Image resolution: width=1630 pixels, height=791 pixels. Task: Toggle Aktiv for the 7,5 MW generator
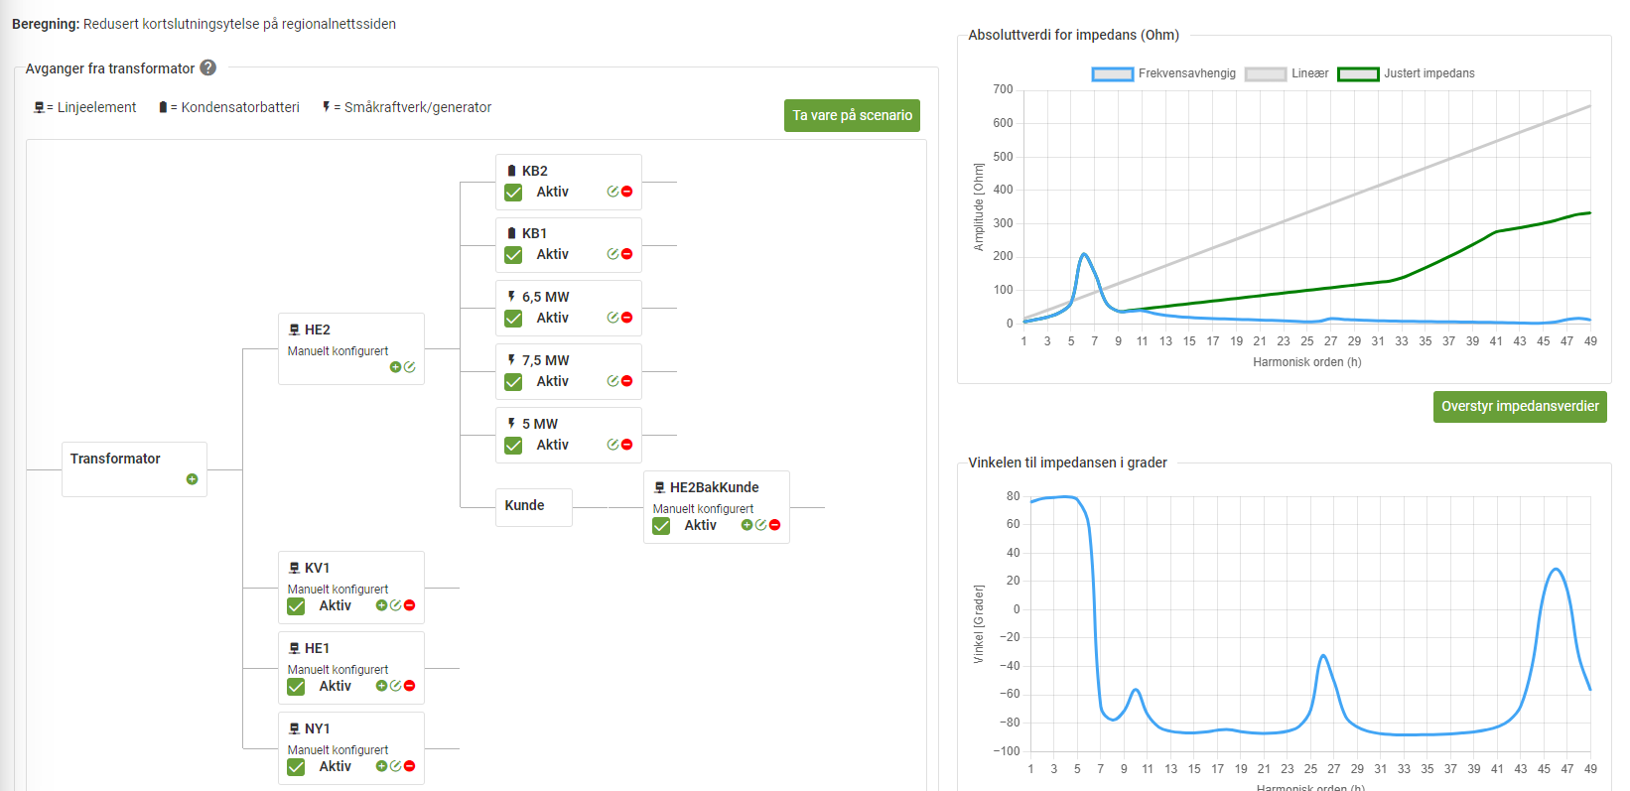point(513,382)
